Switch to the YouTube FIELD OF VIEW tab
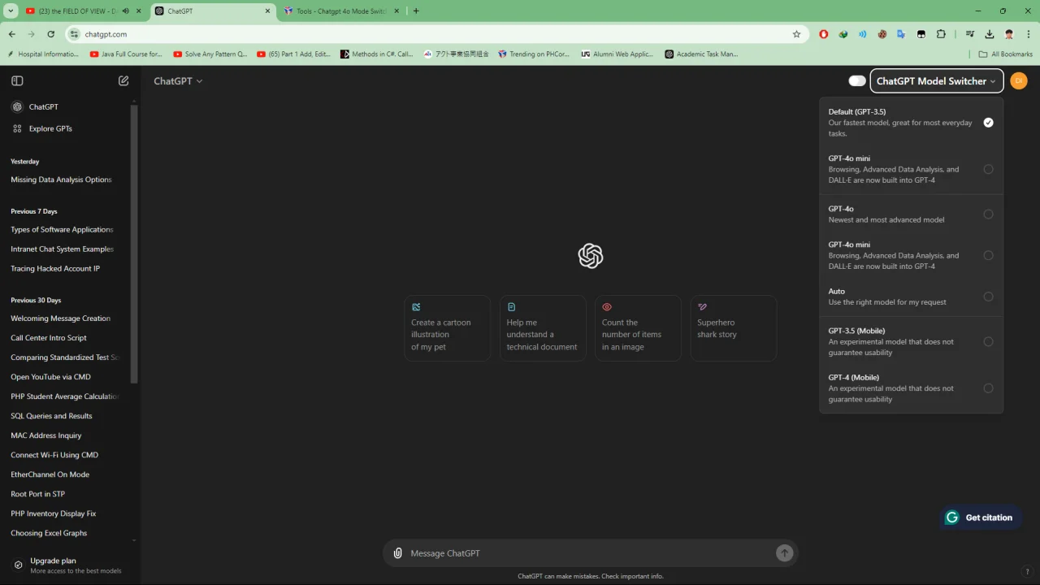The width and height of the screenshot is (1040, 585). tap(77, 11)
